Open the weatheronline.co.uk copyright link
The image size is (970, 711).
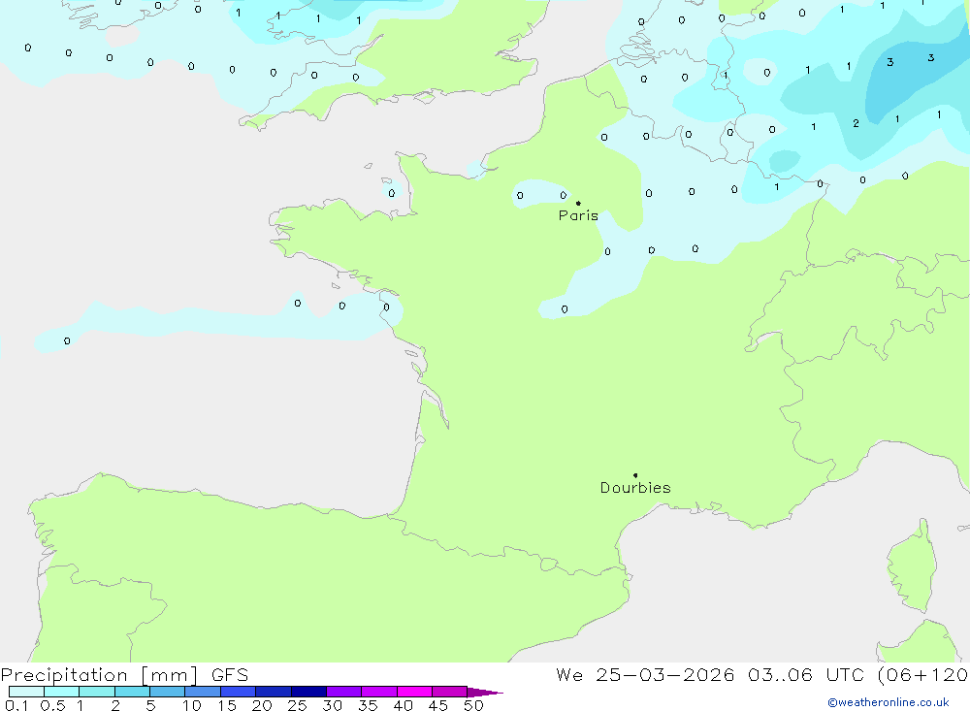tap(888, 702)
